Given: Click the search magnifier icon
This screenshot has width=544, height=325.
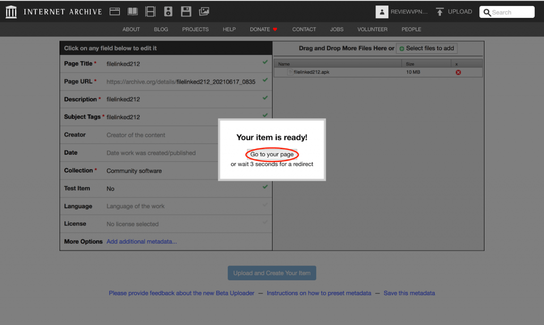Looking at the screenshot, I should (487, 13).
